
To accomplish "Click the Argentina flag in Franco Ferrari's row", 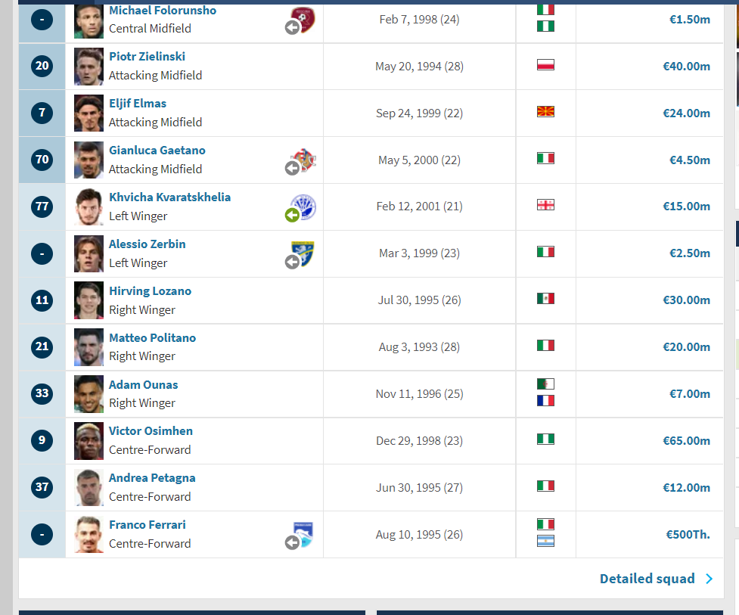I will 545,541.
